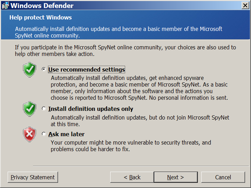The height and width of the screenshot is (188, 251).
Task: Click the Windows Defender title bar text
Action: coord(42,6)
